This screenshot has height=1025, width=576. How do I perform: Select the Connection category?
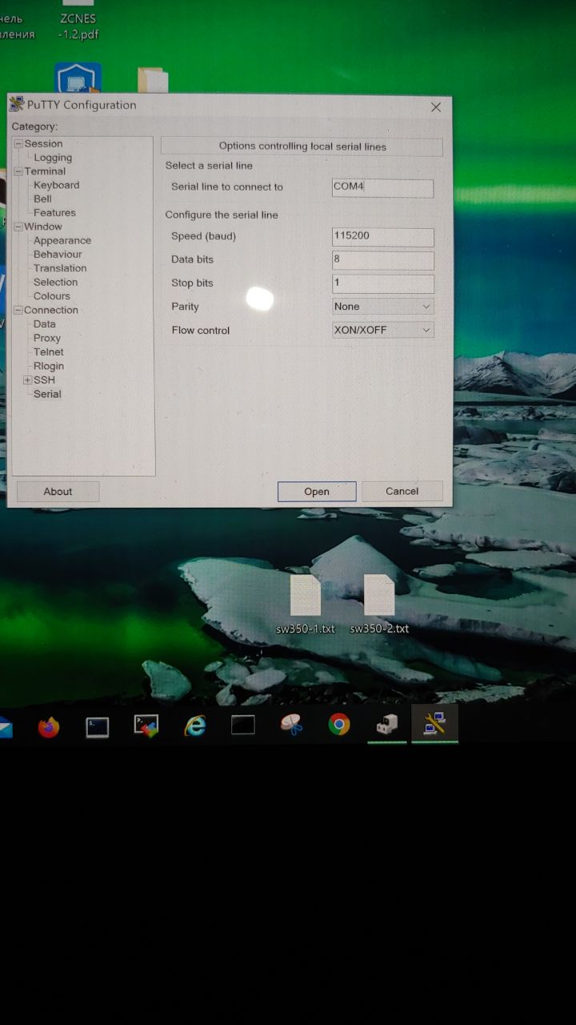tap(51, 310)
